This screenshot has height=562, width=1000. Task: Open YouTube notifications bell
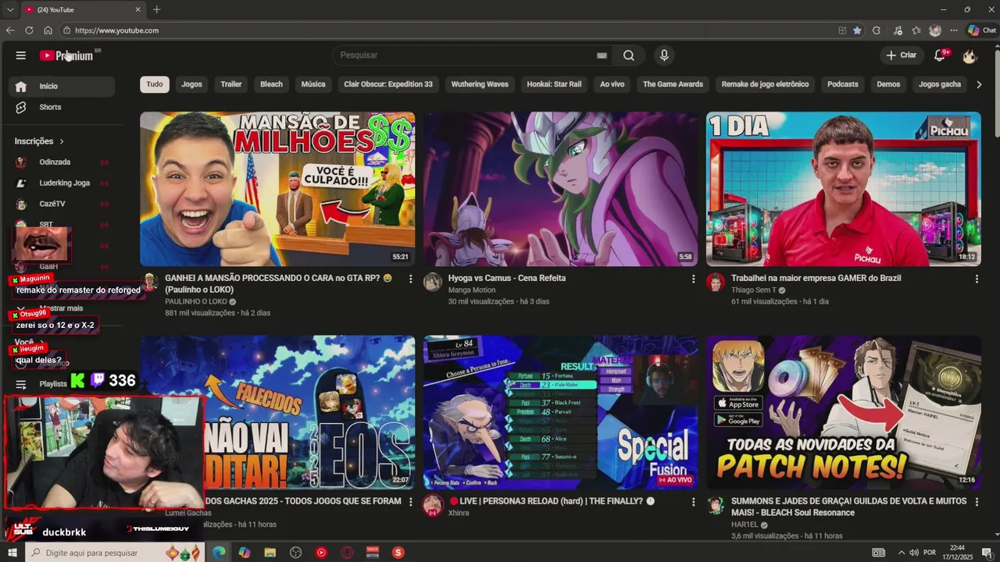click(x=941, y=55)
